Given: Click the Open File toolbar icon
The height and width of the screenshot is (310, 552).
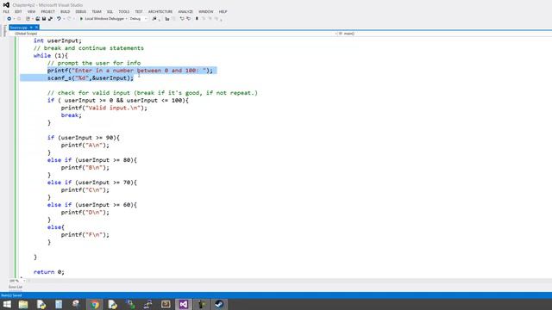Looking at the screenshot, I should tap(37, 19).
